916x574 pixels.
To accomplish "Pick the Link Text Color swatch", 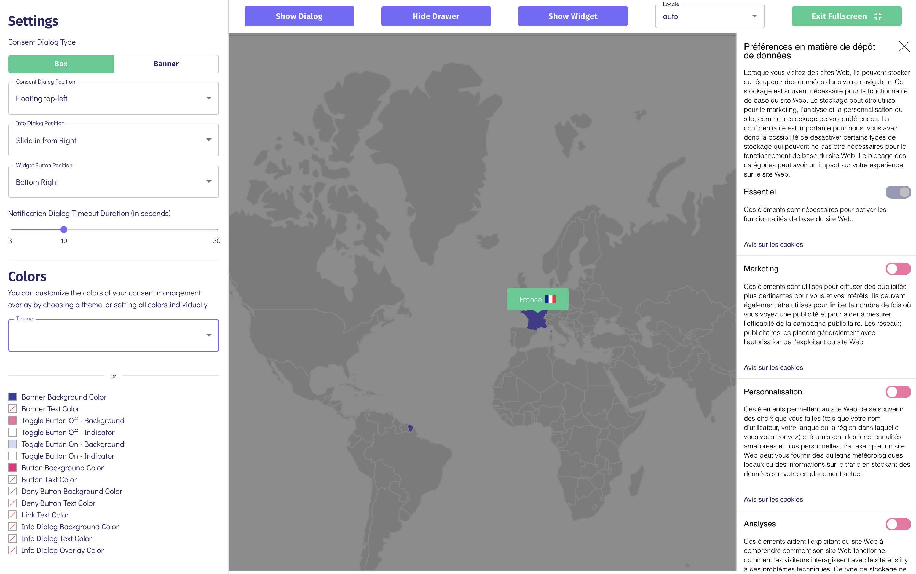I will coord(13,515).
